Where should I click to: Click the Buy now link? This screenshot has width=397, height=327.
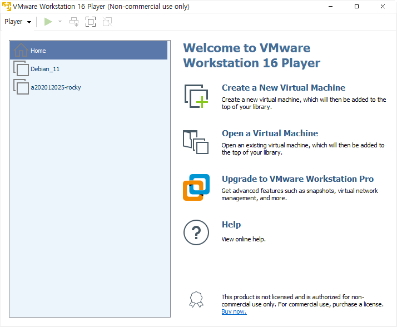point(234,311)
